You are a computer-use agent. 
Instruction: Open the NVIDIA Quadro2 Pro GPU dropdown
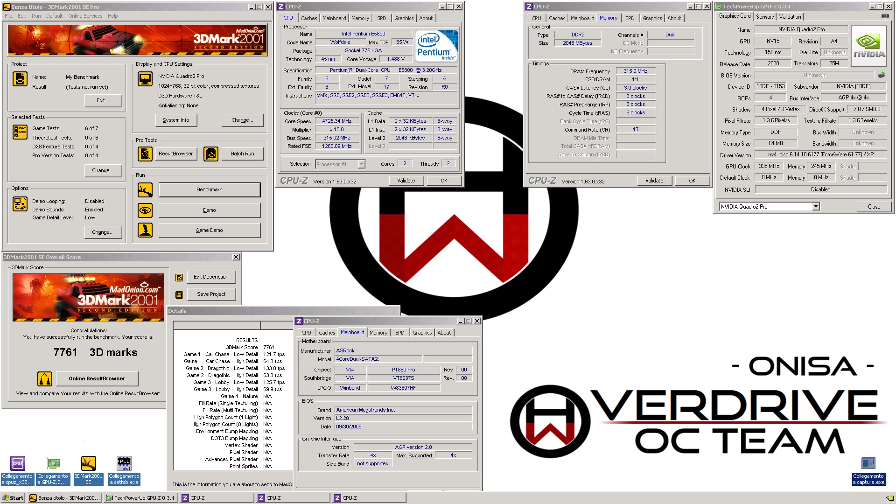(x=816, y=207)
